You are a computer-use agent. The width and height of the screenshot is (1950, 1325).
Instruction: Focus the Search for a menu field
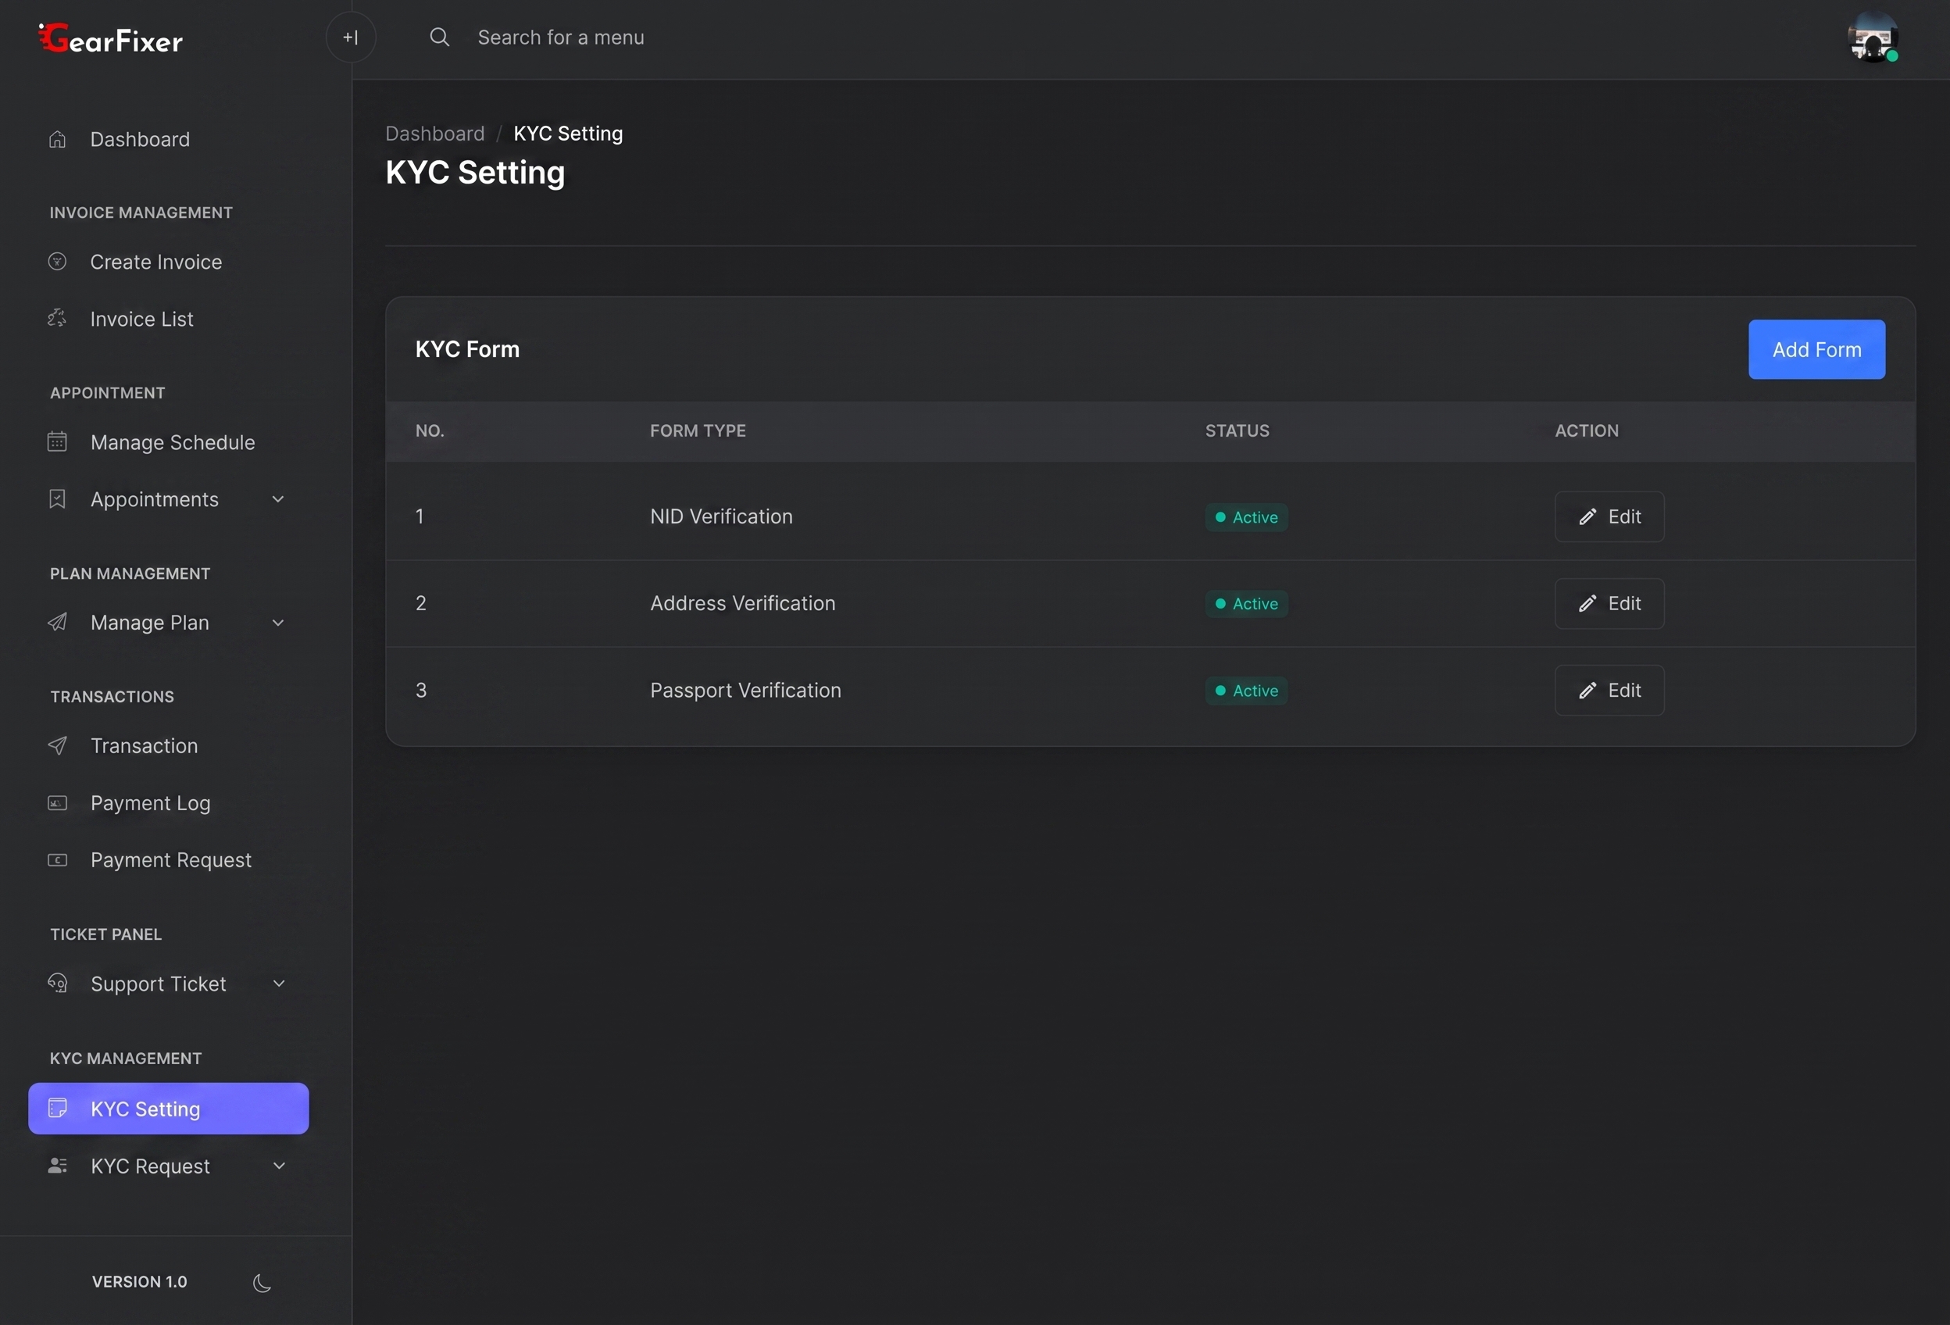tap(560, 37)
